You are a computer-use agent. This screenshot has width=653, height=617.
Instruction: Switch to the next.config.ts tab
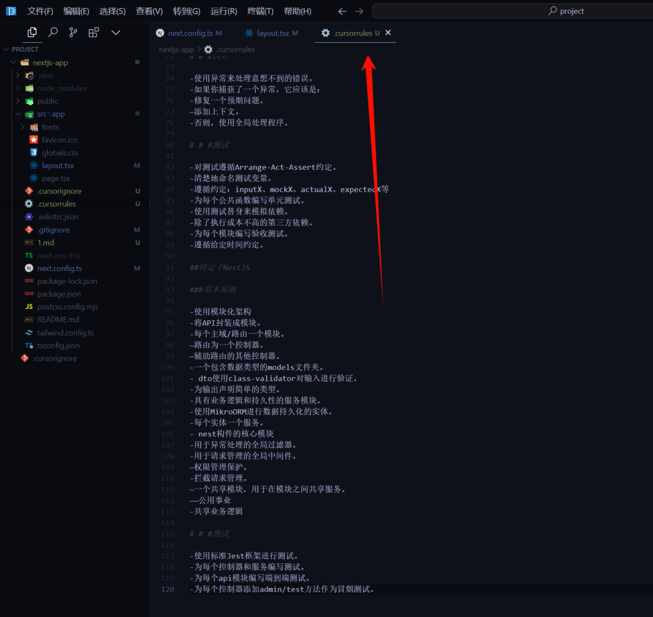pyautogui.click(x=189, y=33)
